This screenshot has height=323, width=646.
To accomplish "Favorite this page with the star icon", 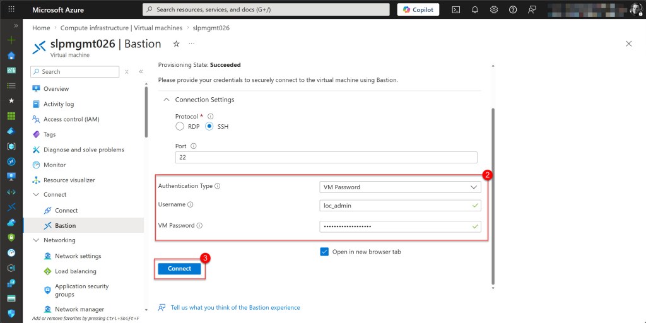I will coord(176,44).
